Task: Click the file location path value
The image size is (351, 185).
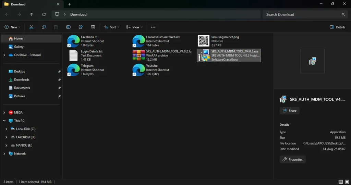Action: (324, 144)
